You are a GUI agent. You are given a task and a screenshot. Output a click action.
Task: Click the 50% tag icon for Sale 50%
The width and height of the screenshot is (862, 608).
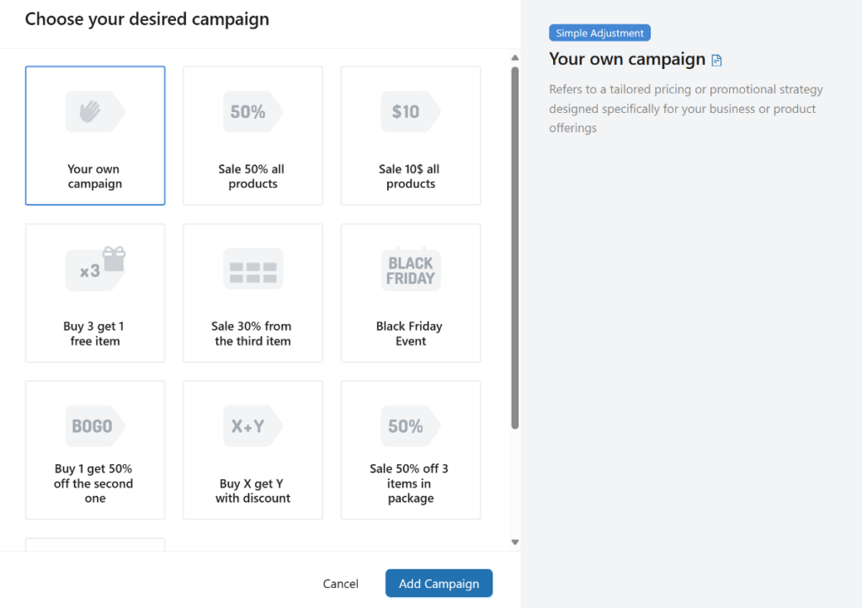(x=252, y=110)
